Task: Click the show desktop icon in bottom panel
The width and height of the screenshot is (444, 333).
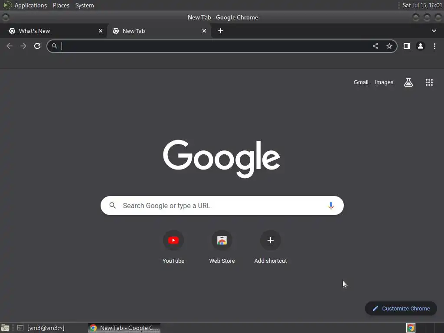Action: pyautogui.click(x=5, y=328)
